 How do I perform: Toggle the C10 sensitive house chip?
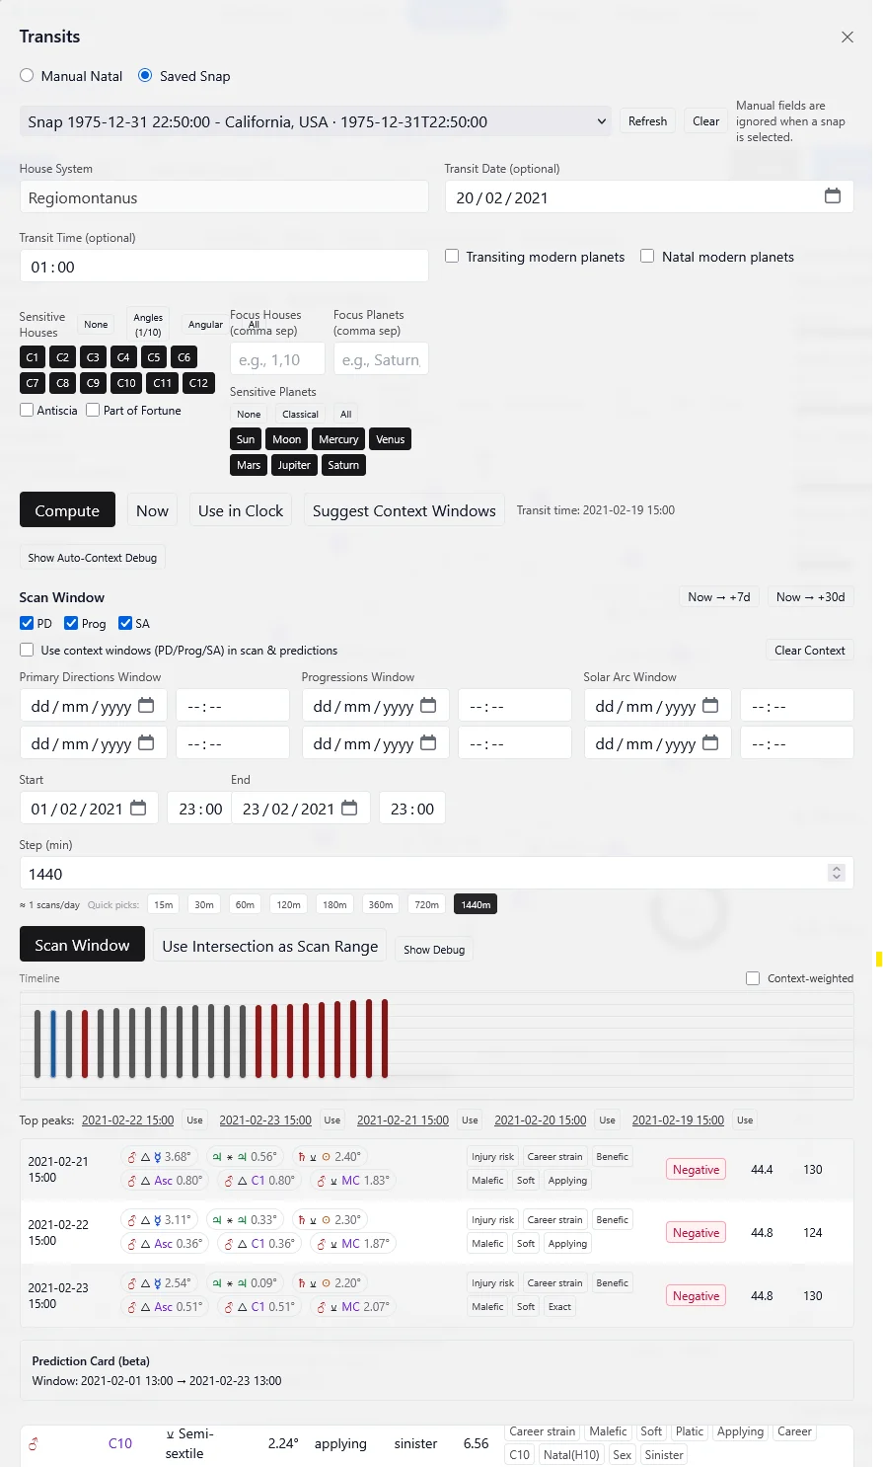click(x=126, y=383)
